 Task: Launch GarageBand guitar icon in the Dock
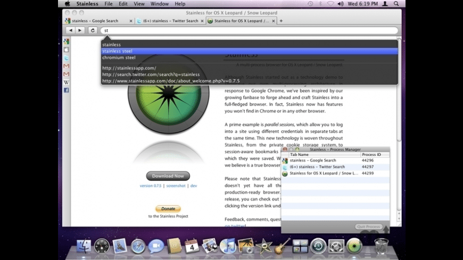[282, 246]
